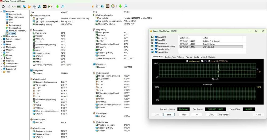
Task: Click the Save button
Action: pyautogui.click(x=196, y=115)
